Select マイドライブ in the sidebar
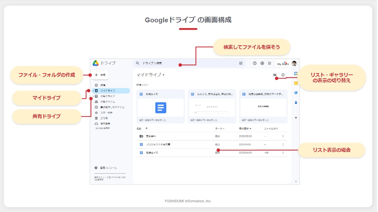 click(111, 91)
